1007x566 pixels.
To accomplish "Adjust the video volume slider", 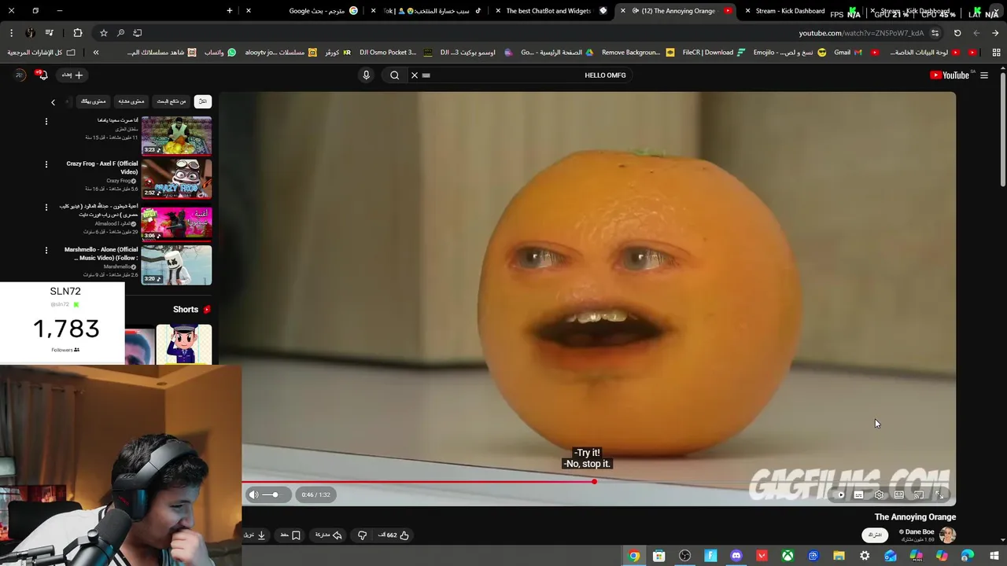I will pos(271,494).
